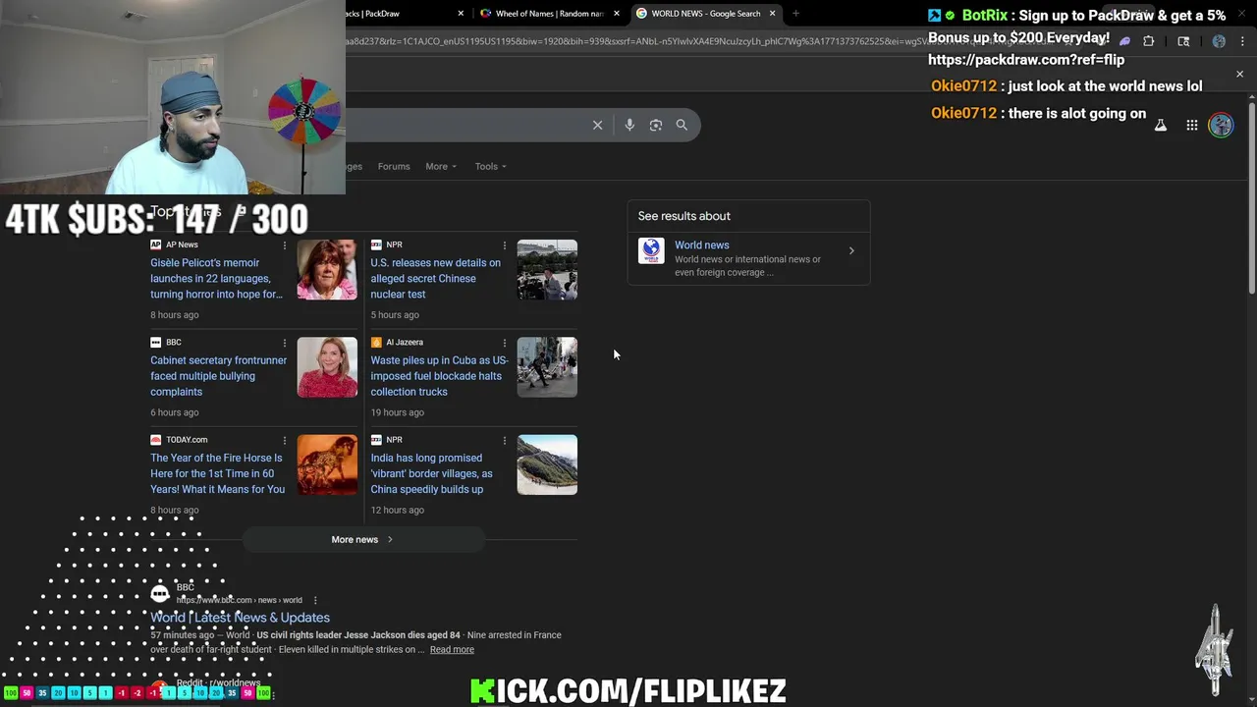
Task: Open Waste piles up in Cuba article
Action: [439, 375]
